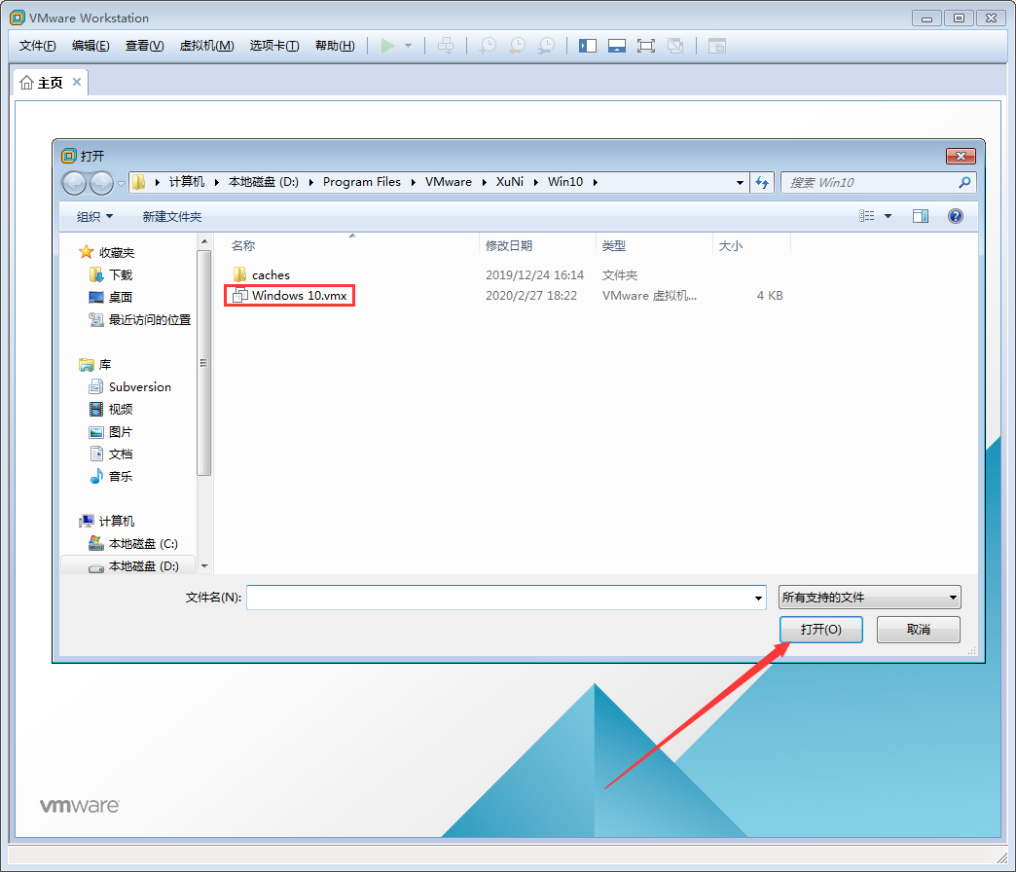Click the show or hide console view icon
The width and height of the screenshot is (1016, 872).
617,45
